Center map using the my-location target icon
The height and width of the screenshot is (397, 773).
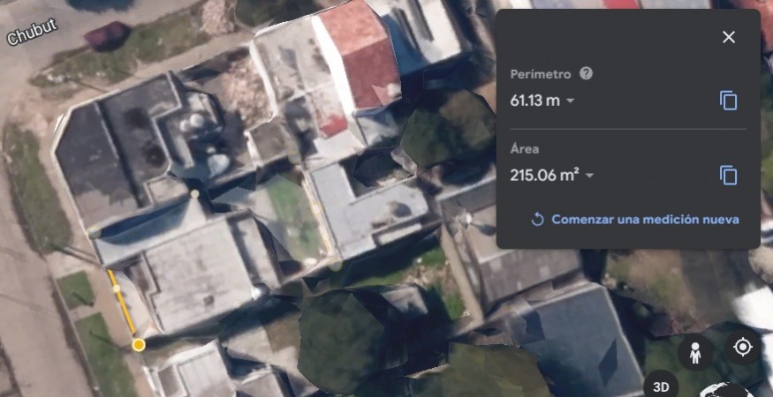point(742,348)
